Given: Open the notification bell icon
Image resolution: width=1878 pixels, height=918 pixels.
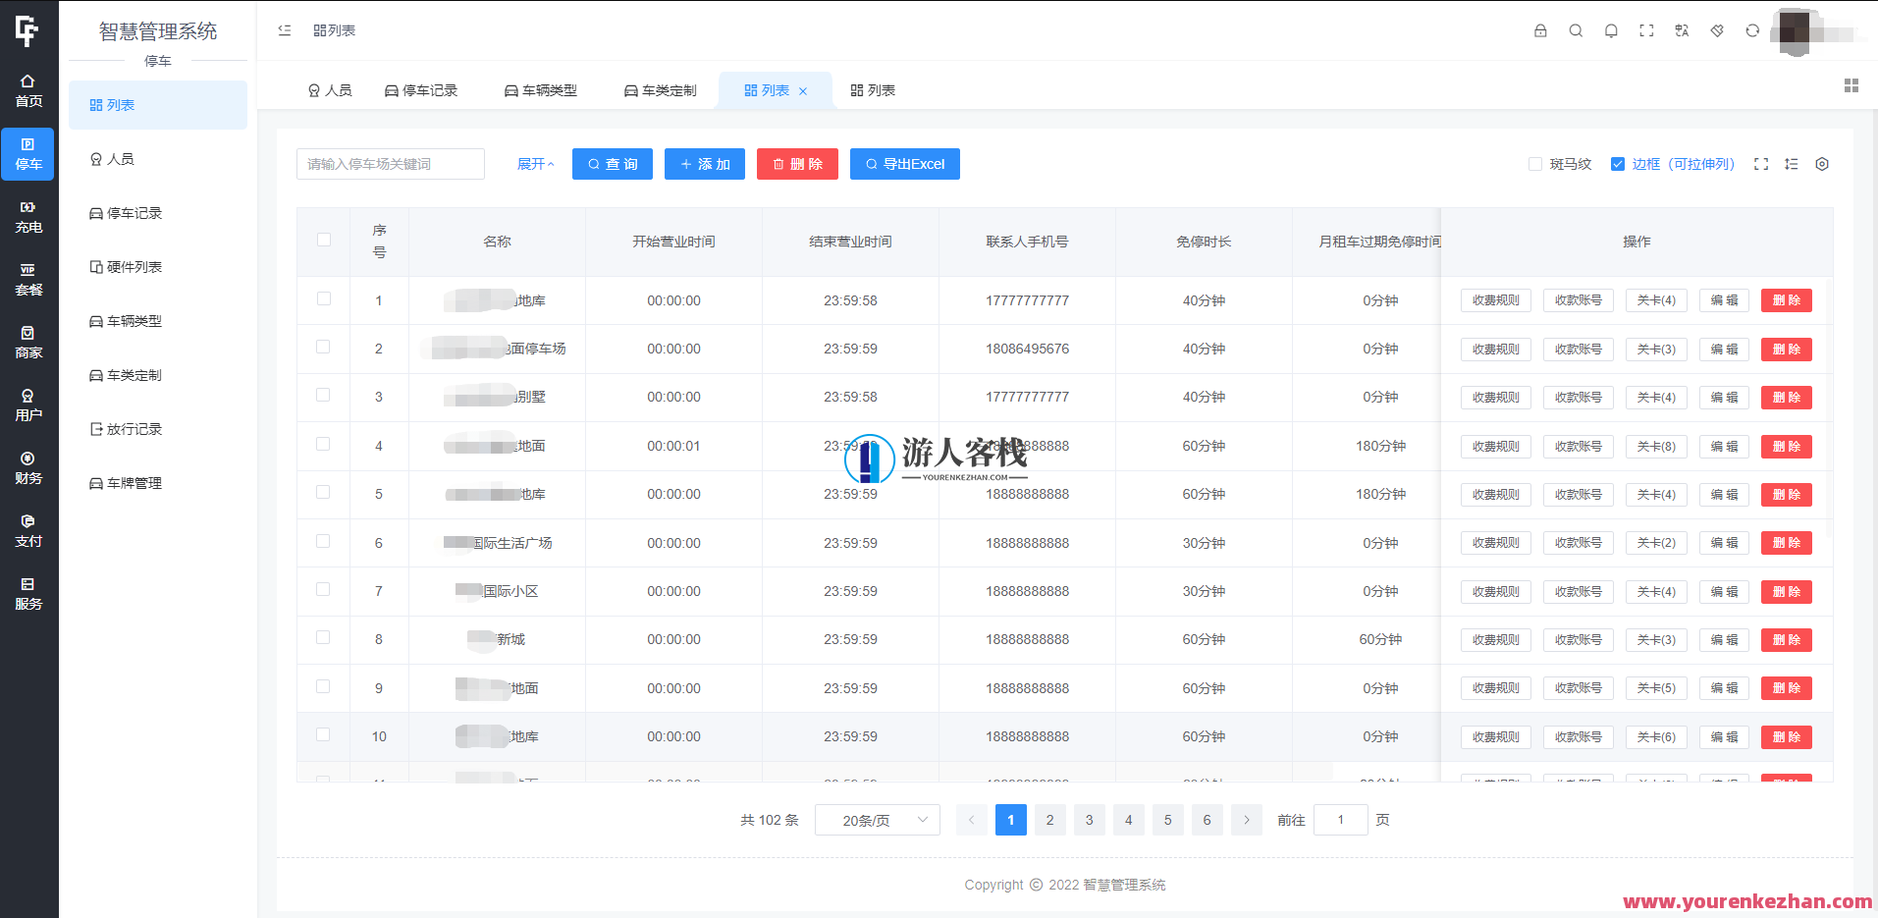Looking at the screenshot, I should (1611, 30).
